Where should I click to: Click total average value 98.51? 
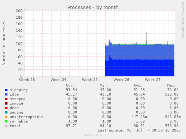(139, 126)
